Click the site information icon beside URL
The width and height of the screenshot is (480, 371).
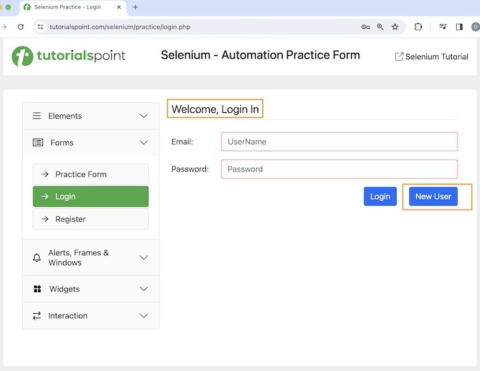[40, 27]
